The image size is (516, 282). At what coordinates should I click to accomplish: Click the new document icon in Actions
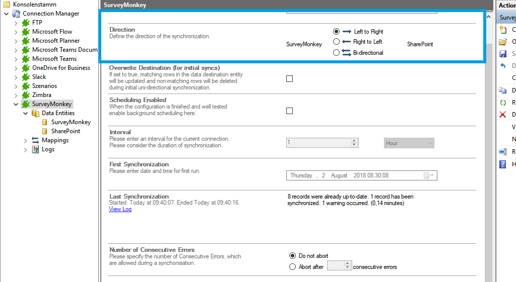pos(502,30)
